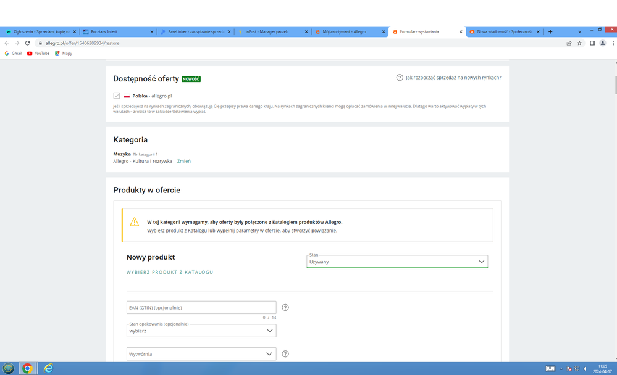Click the help icon next to Wytwórnia
This screenshot has height=375, width=617.
click(285, 354)
